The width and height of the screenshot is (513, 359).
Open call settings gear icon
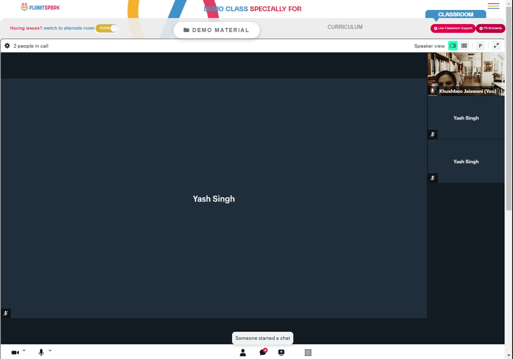coord(7,46)
